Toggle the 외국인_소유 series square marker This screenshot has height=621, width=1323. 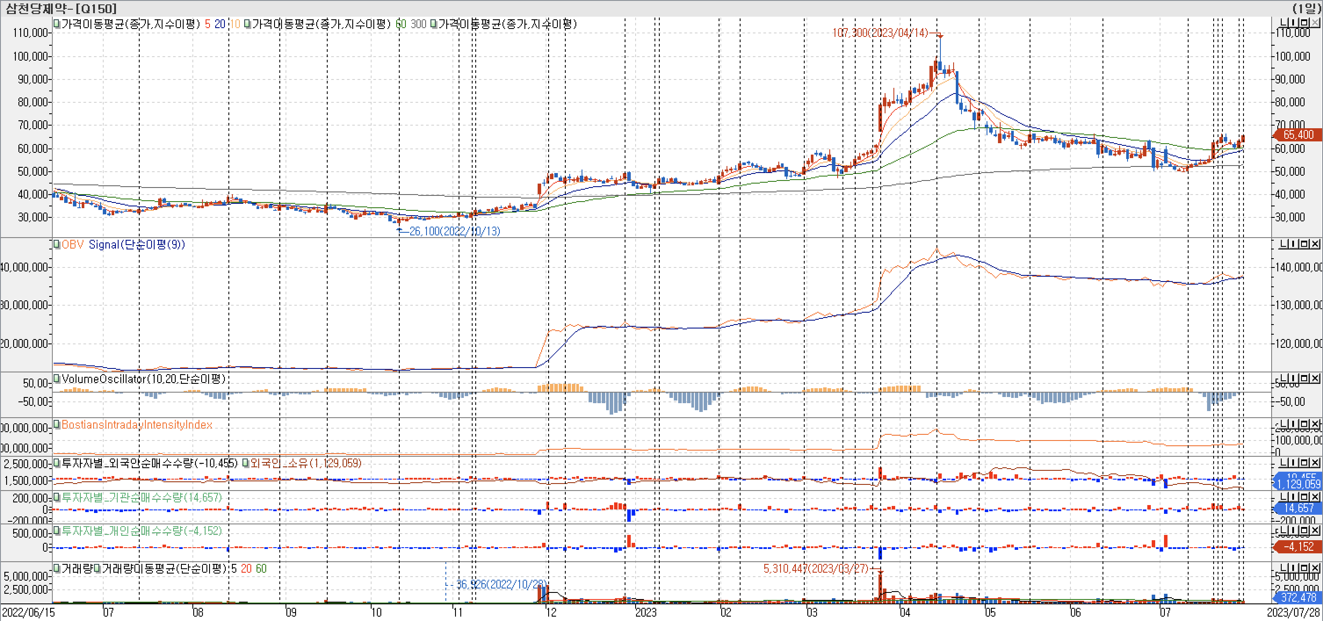pos(246,463)
